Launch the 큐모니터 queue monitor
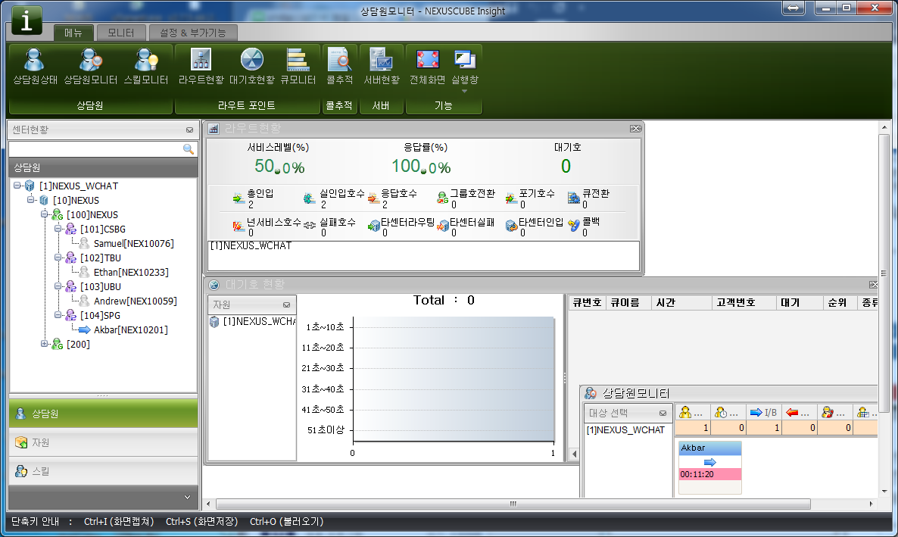This screenshot has width=898, height=537. point(298,67)
